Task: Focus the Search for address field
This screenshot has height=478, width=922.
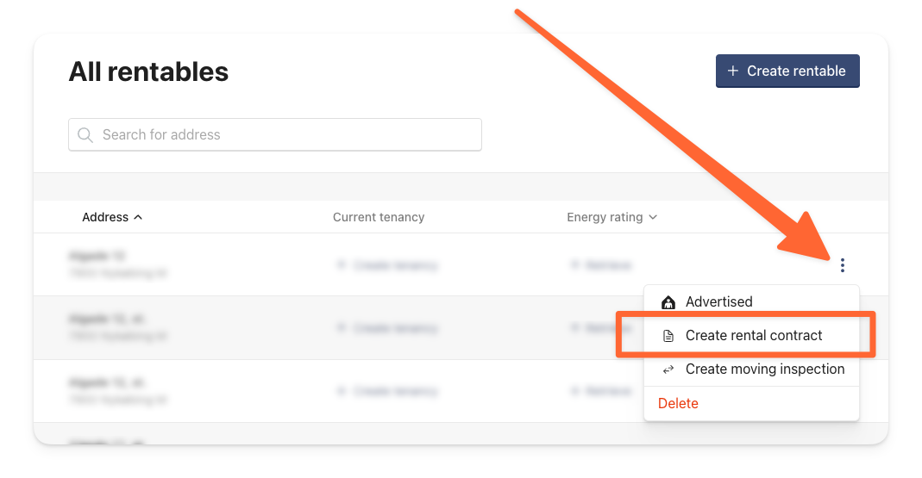Action: point(275,134)
